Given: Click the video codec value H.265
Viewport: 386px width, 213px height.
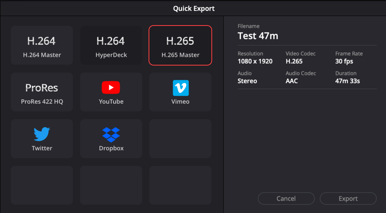Looking at the screenshot, I should point(294,61).
